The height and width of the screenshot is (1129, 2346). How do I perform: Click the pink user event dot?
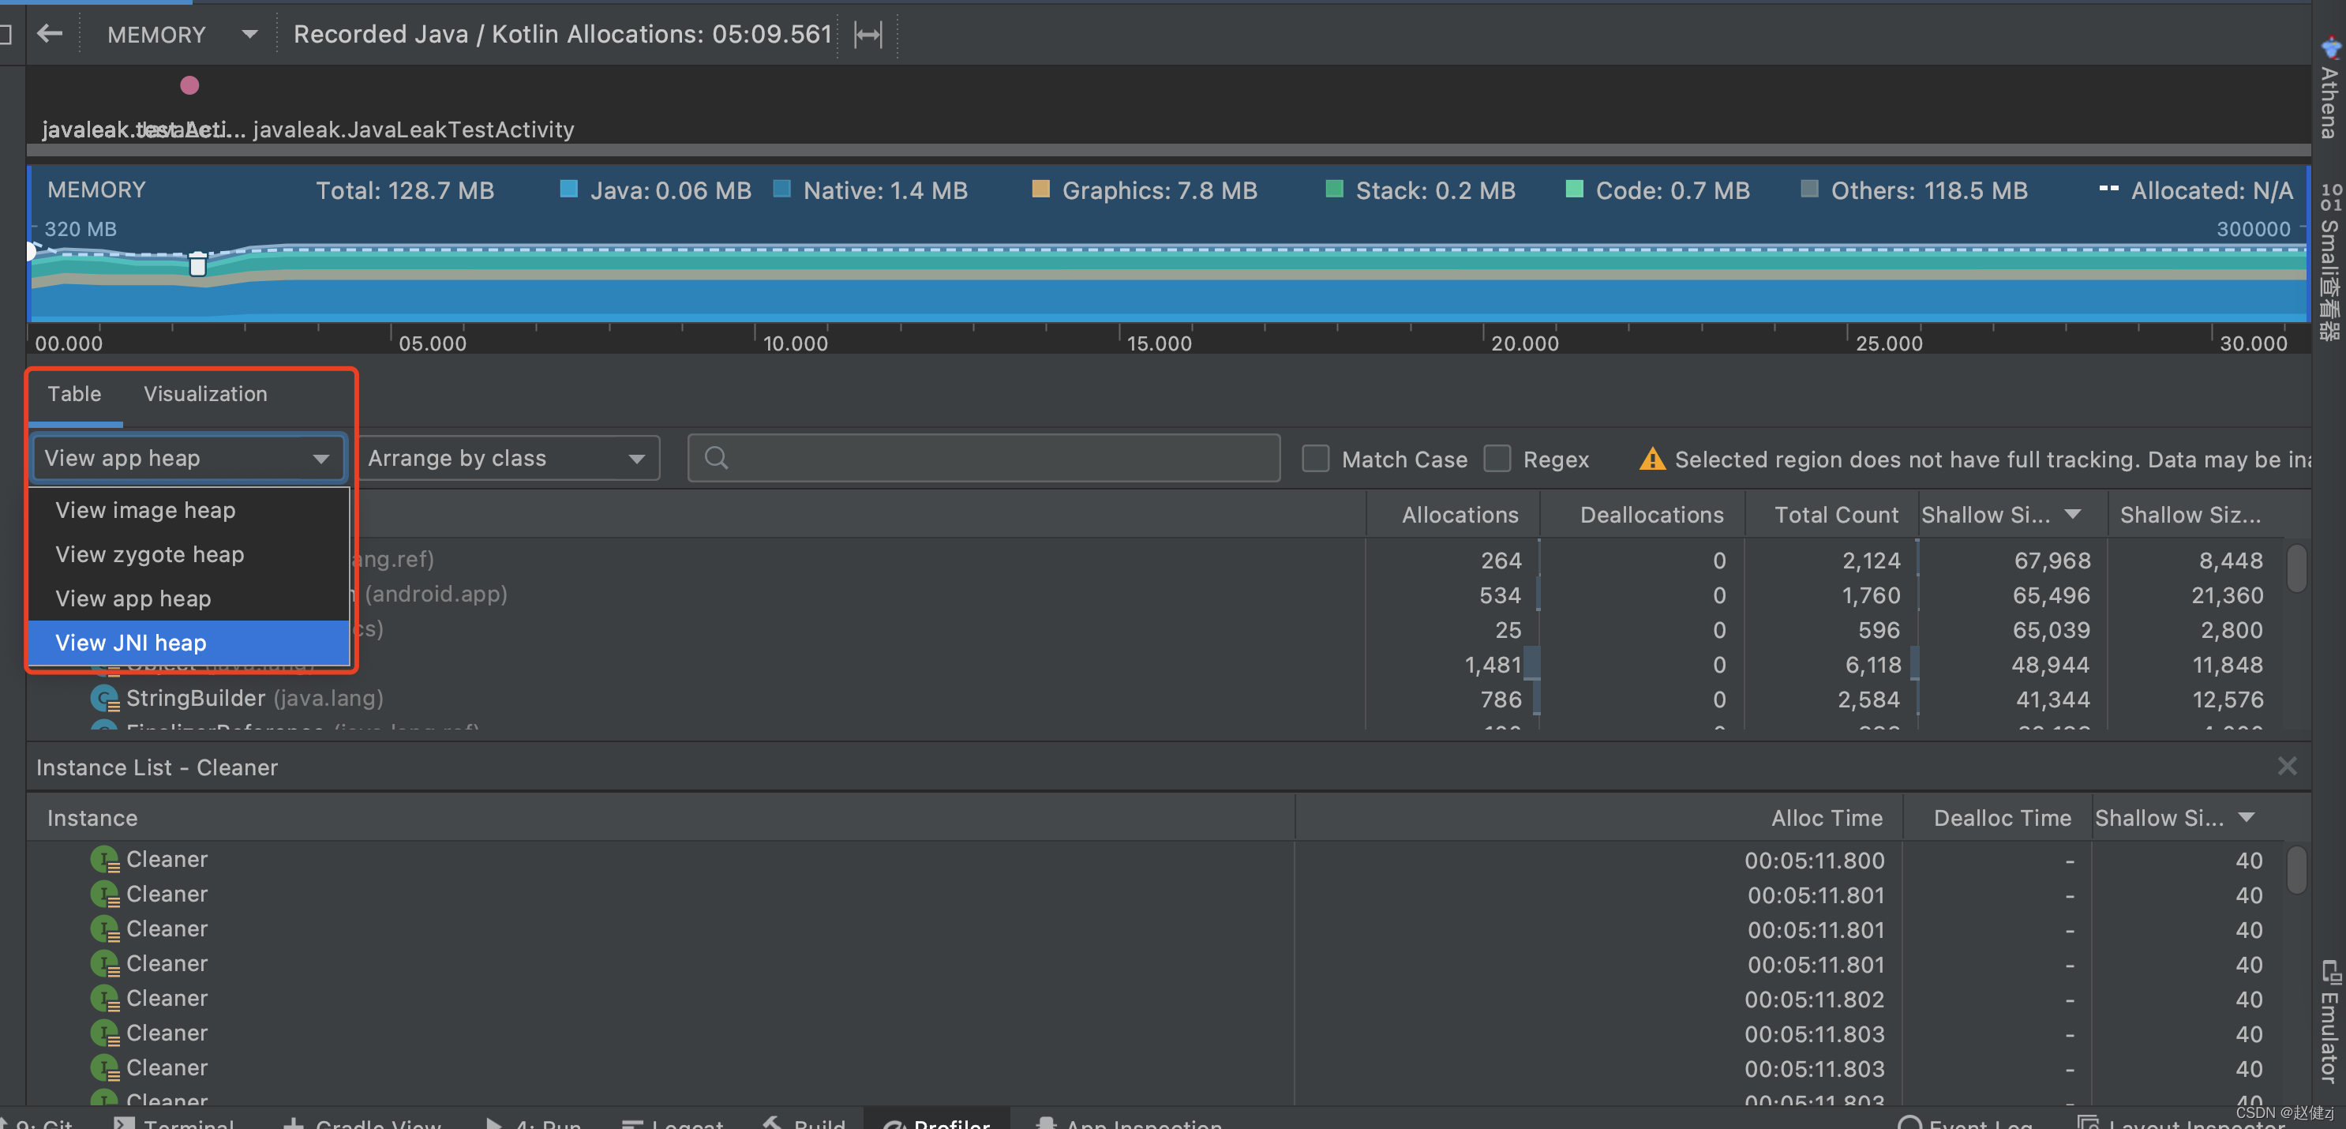coord(189,85)
